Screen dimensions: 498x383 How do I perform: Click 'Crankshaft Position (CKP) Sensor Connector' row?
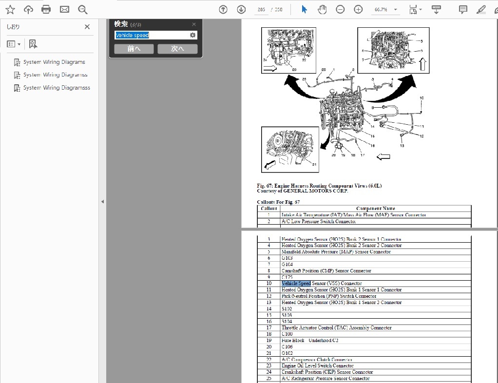coord(364,372)
